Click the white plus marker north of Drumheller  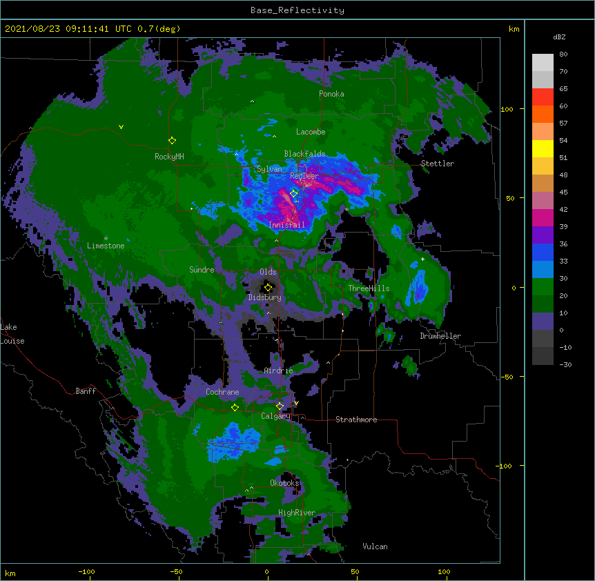tap(422, 259)
